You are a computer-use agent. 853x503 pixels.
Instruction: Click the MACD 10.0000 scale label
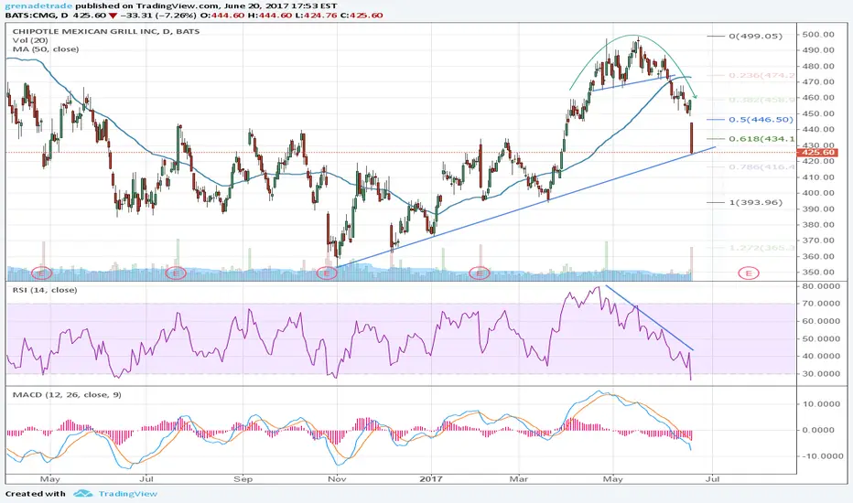click(x=823, y=404)
